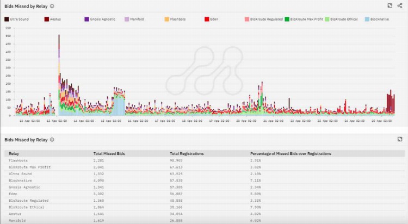Sort by Total Missed Bids column
This screenshot has width=408, height=224.
point(109,154)
